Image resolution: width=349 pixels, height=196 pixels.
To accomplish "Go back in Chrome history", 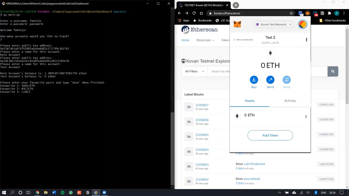I will 179,13.
